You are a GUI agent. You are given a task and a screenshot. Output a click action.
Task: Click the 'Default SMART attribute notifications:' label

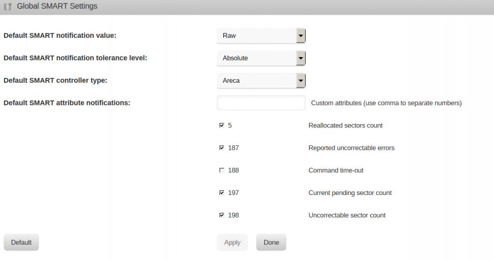point(67,103)
